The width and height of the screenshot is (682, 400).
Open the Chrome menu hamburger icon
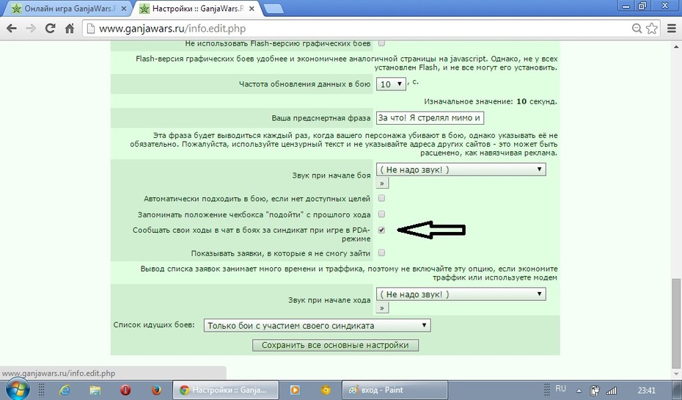[x=672, y=29]
